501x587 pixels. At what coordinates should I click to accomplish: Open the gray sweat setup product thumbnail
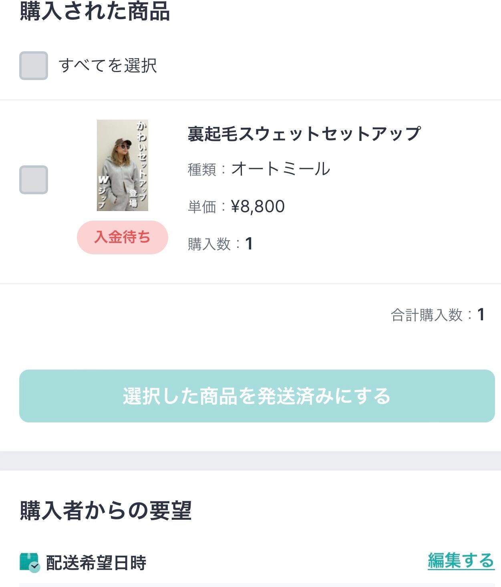pos(123,165)
